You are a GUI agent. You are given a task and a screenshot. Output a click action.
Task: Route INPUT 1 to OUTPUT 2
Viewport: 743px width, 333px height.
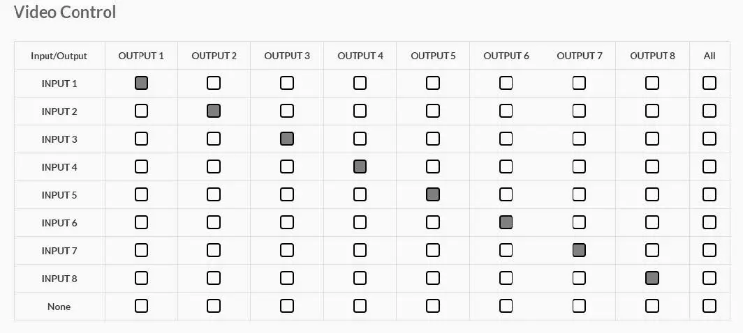214,83
